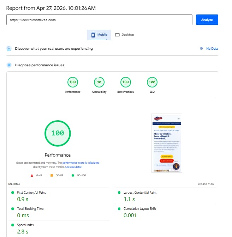
Task: Click the green circle 90-100 legend icon
Action: pos(73,175)
